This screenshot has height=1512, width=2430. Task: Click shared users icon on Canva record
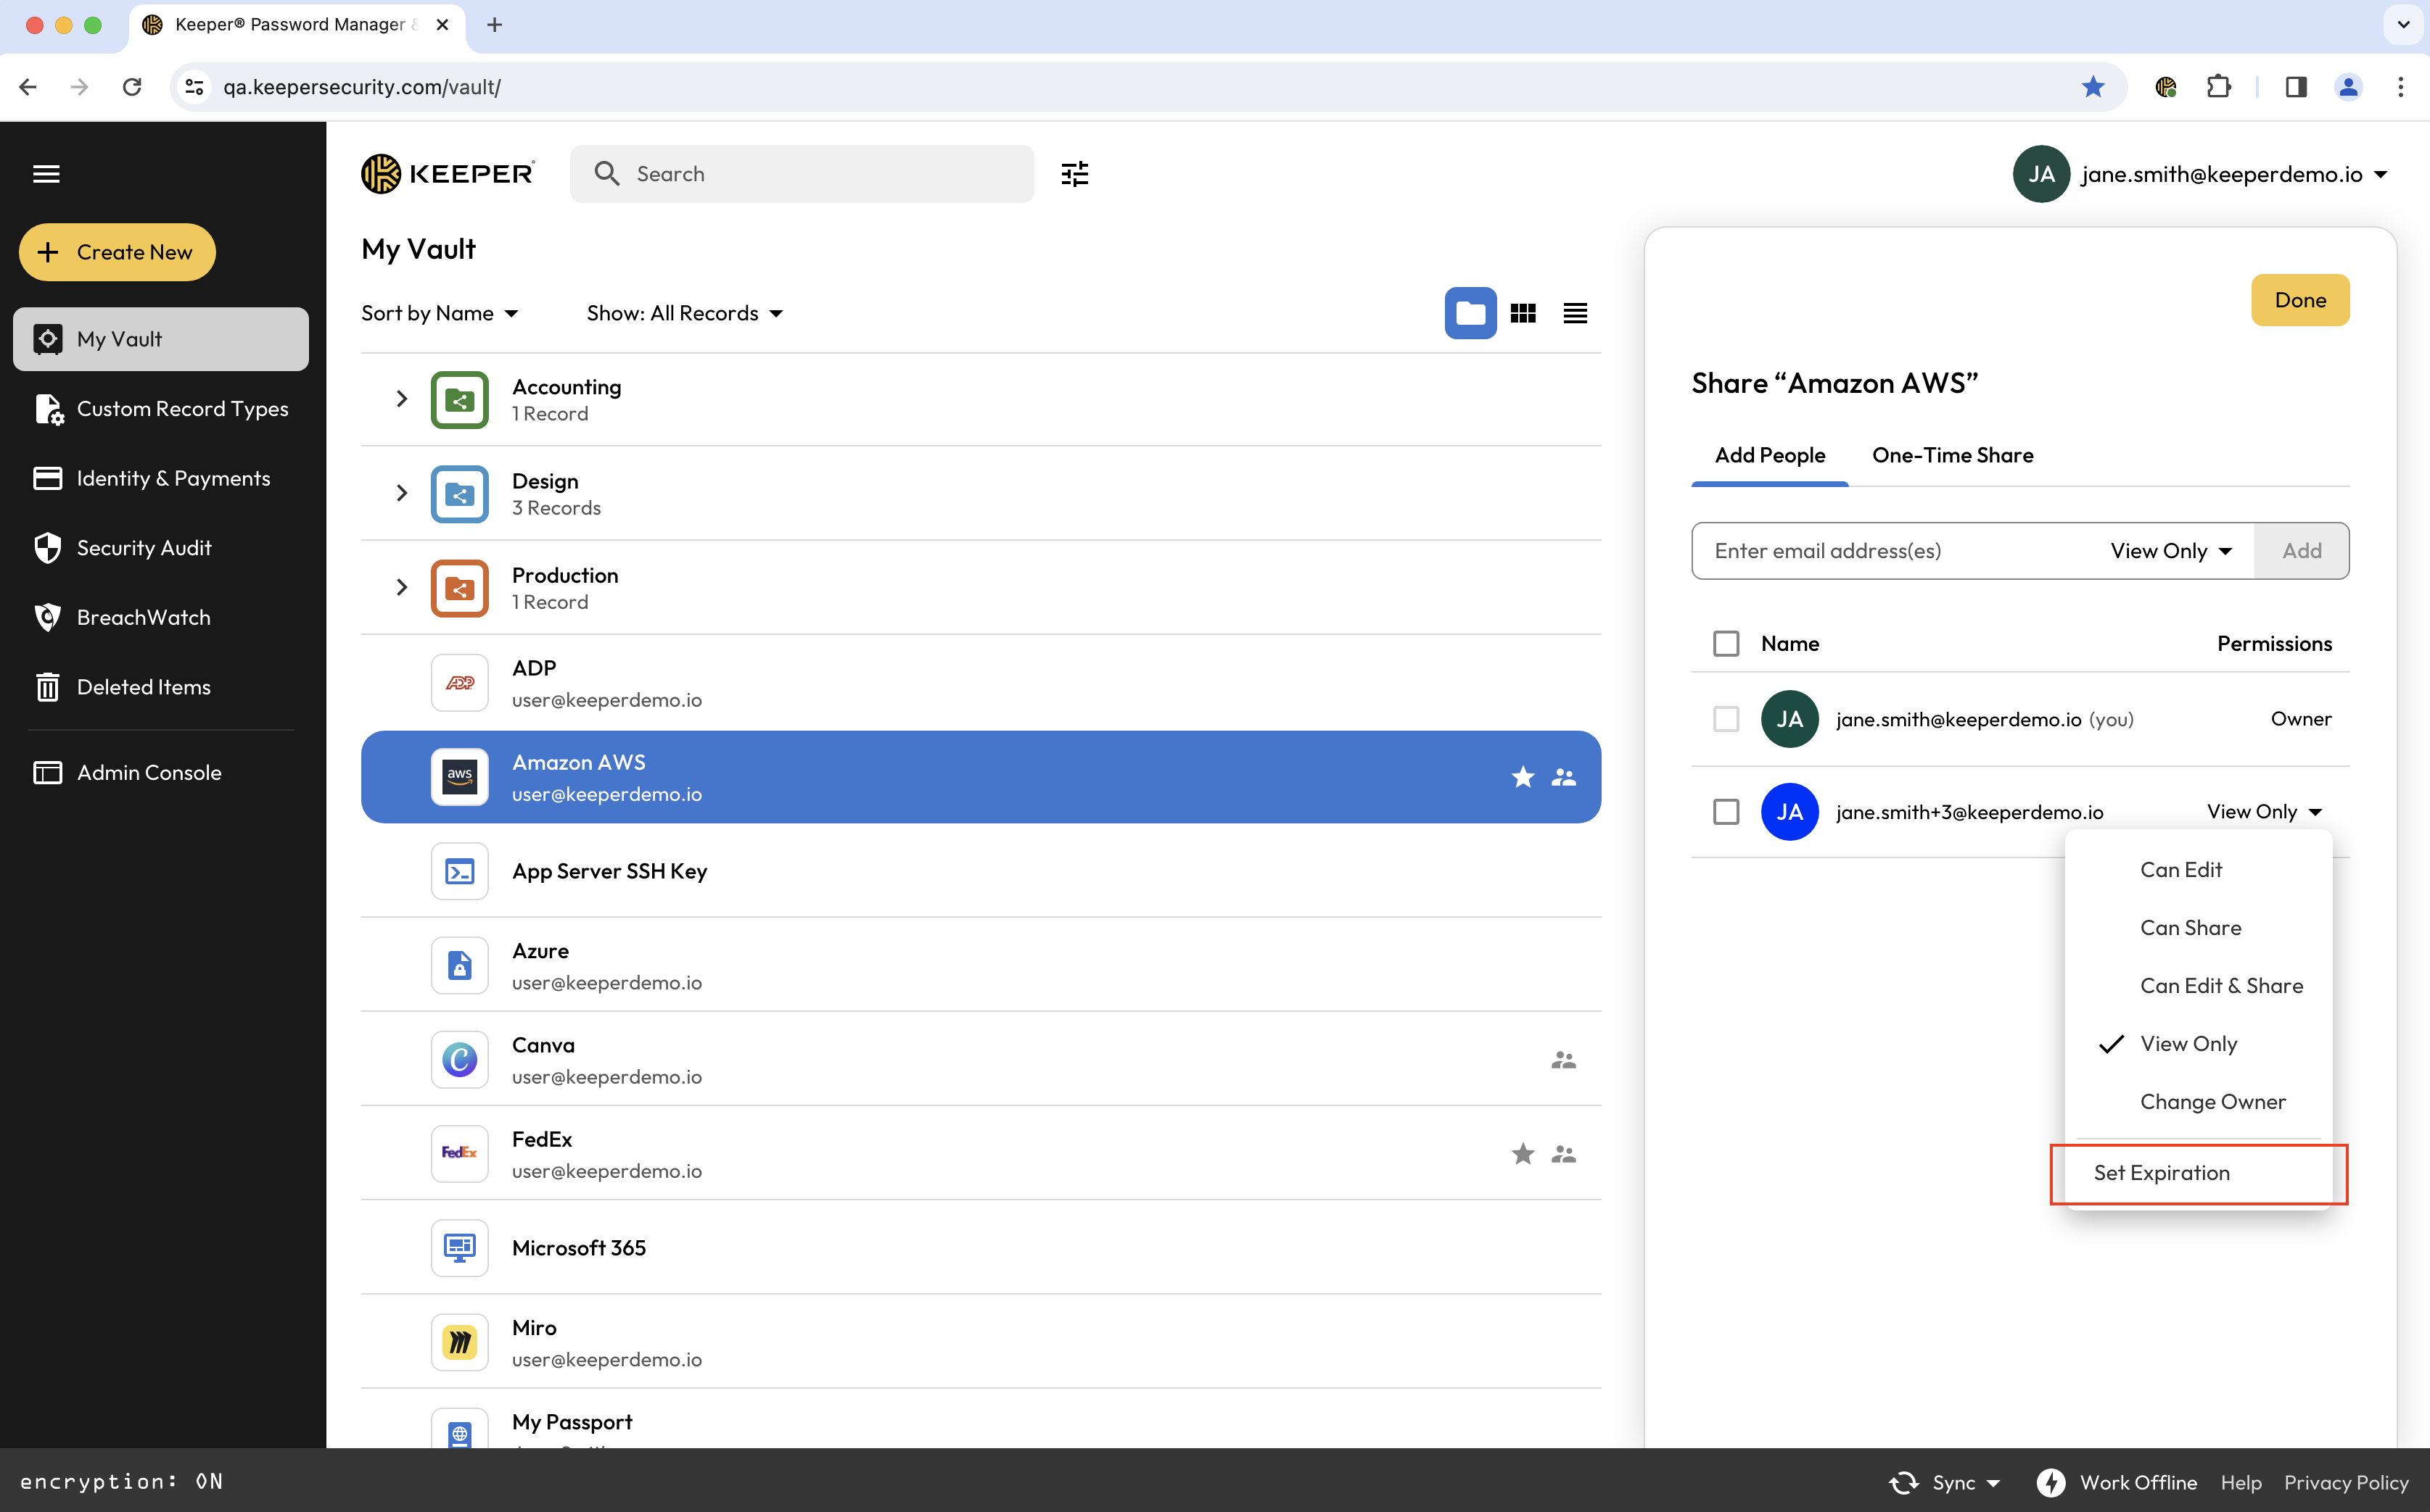click(x=1563, y=1060)
